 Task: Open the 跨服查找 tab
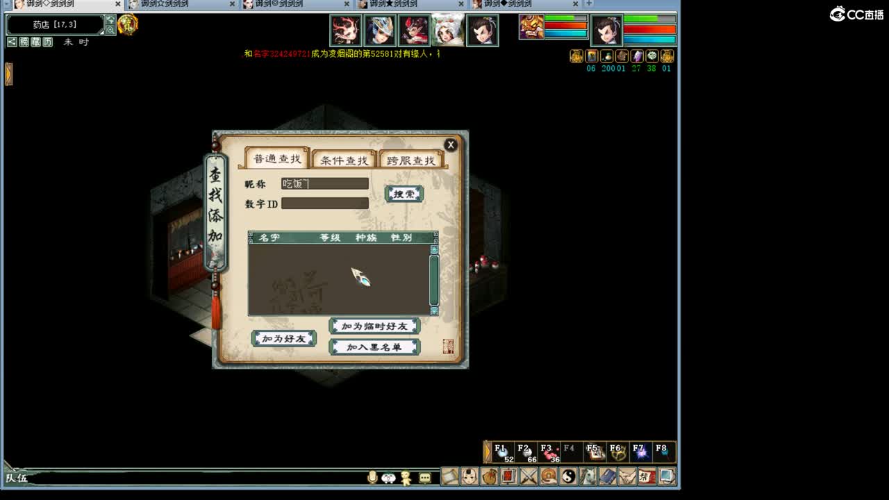410,160
